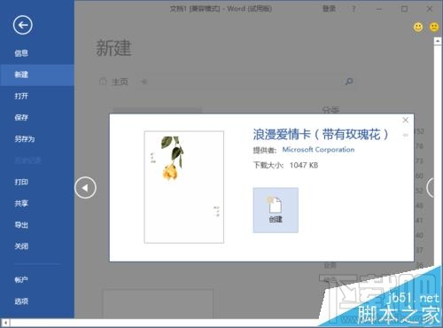Go back with the circular arrow button

23,26
